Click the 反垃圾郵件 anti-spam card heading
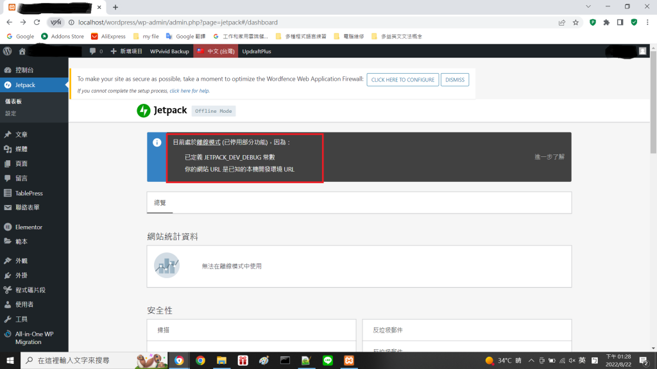 coord(388,330)
